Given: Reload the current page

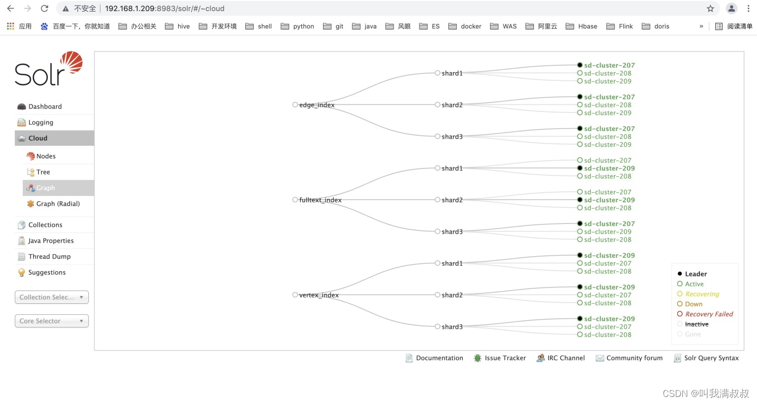Looking at the screenshot, I should 44,9.
